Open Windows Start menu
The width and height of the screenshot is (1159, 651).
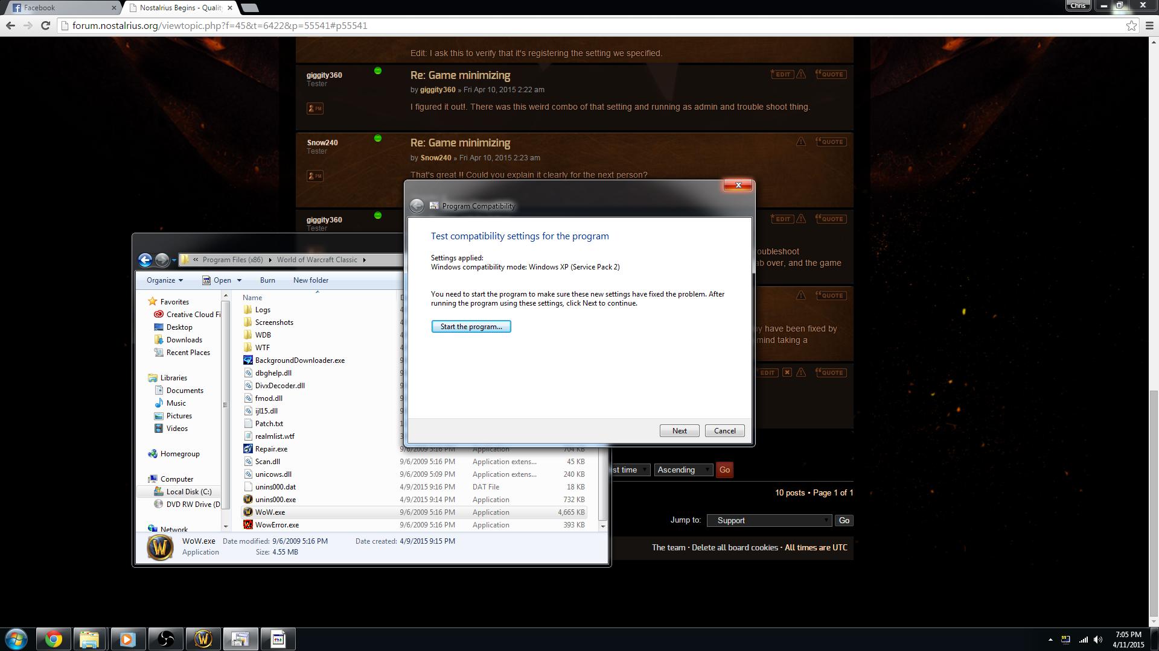point(16,639)
